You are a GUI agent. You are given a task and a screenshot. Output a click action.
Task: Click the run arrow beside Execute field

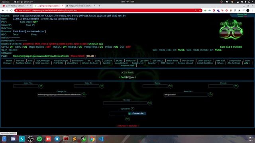149,103
